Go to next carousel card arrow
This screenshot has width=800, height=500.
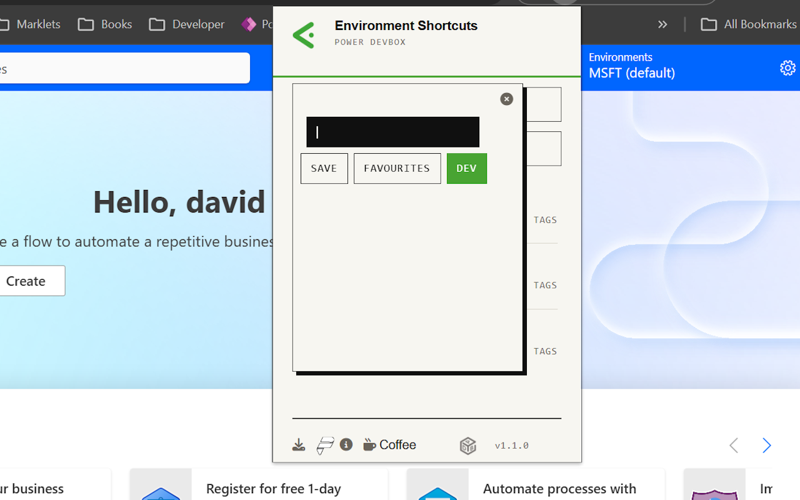click(767, 445)
